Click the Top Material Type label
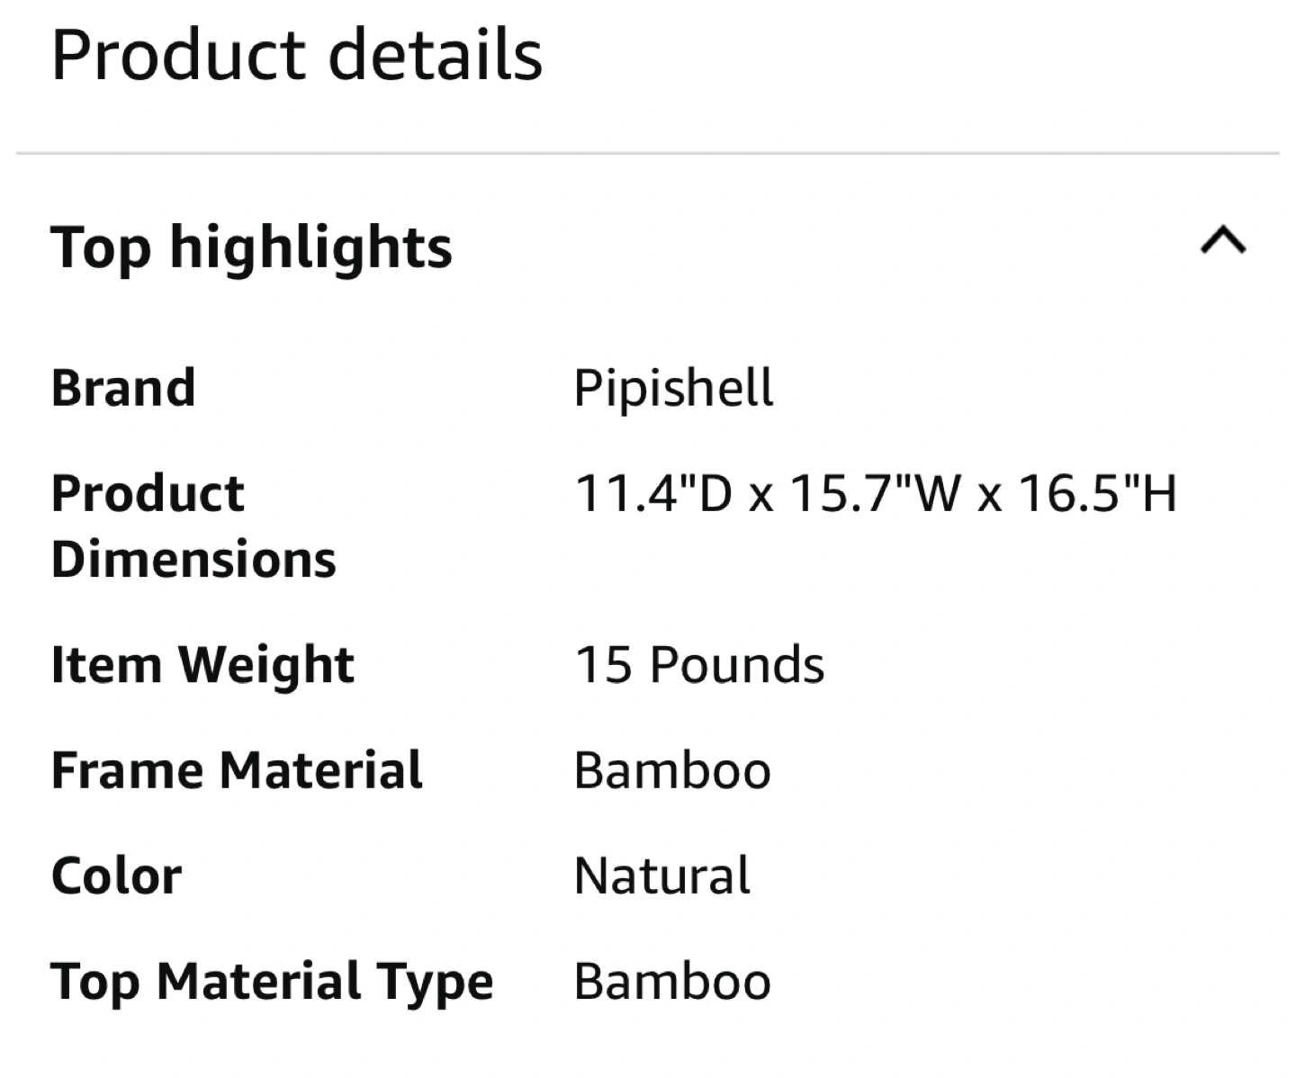Image resolution: width=1296 pixels, height=1078 pixels. (272, 983)
